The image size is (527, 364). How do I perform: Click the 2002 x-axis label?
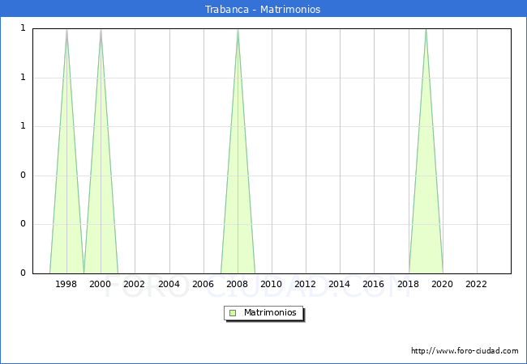tap(135, 284)
